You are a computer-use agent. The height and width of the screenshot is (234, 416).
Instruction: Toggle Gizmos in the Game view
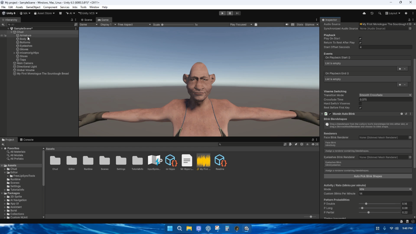click(310, 24)
